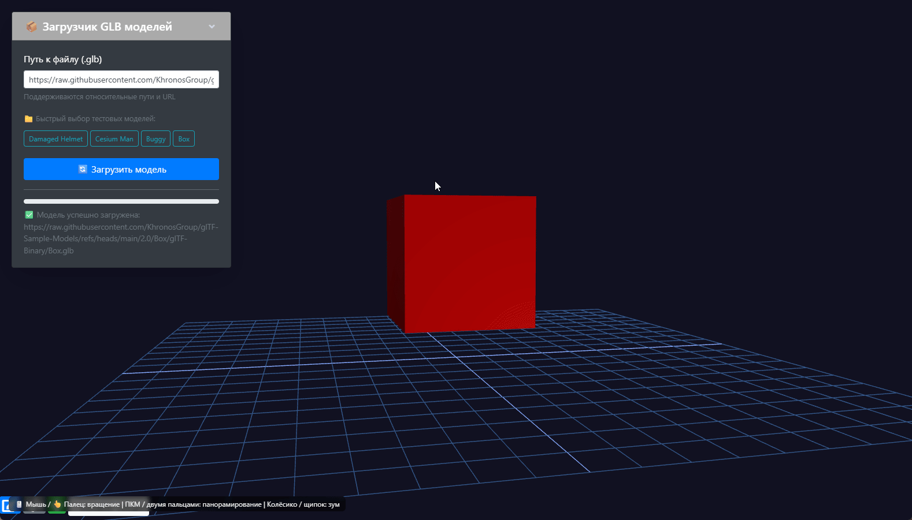Click the blue "Загрузить модель" button
Image resolution: width=912 pixels, height=520 pixels.
[x=121, y=169]
